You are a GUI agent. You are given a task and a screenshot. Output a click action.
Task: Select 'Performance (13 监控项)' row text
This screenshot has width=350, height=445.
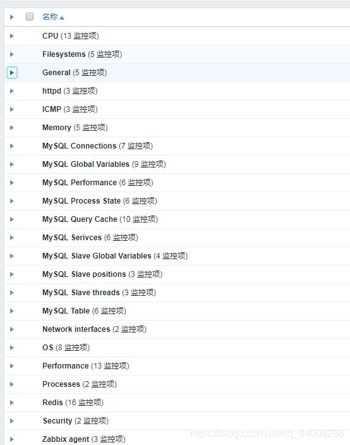pos(86,366)
